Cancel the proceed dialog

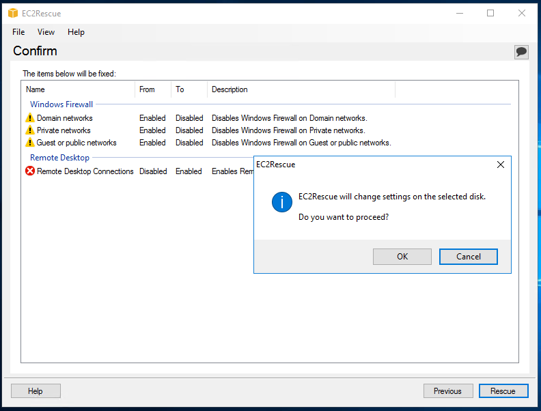pyautogui.click(x=468, y=257)
